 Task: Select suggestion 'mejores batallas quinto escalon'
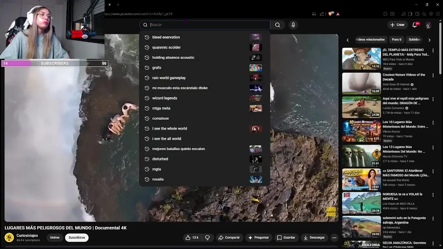[x=204, y=149]
